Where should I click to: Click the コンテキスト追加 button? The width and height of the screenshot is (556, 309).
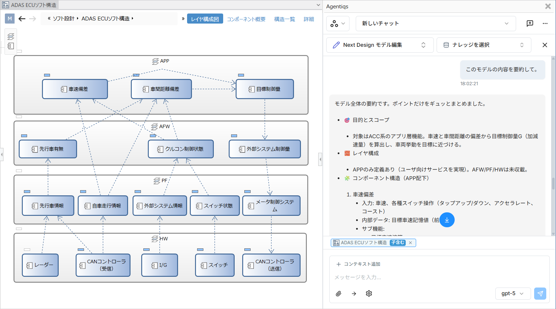[x=358, y=264]
